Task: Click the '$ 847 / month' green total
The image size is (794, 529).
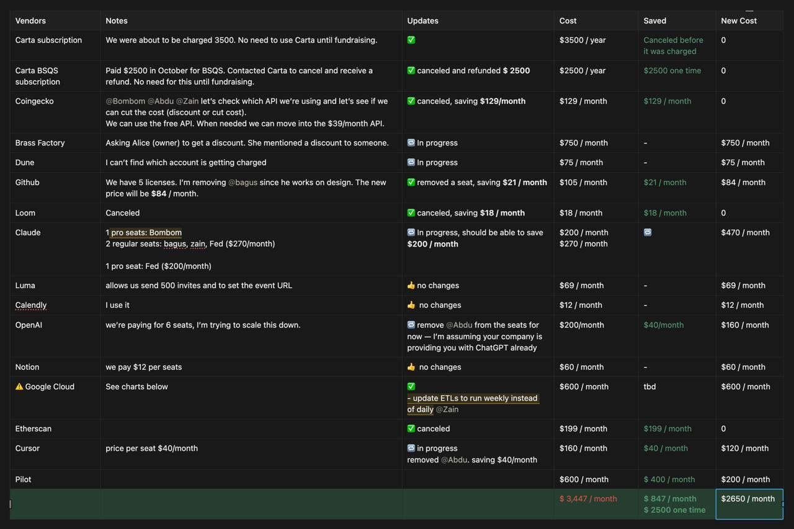Action: coord(670,499)
